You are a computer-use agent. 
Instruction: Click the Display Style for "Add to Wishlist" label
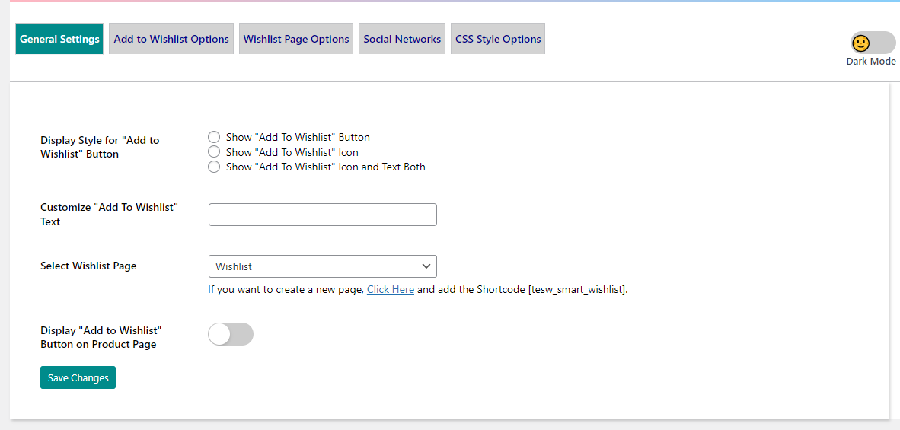[100, 147]
